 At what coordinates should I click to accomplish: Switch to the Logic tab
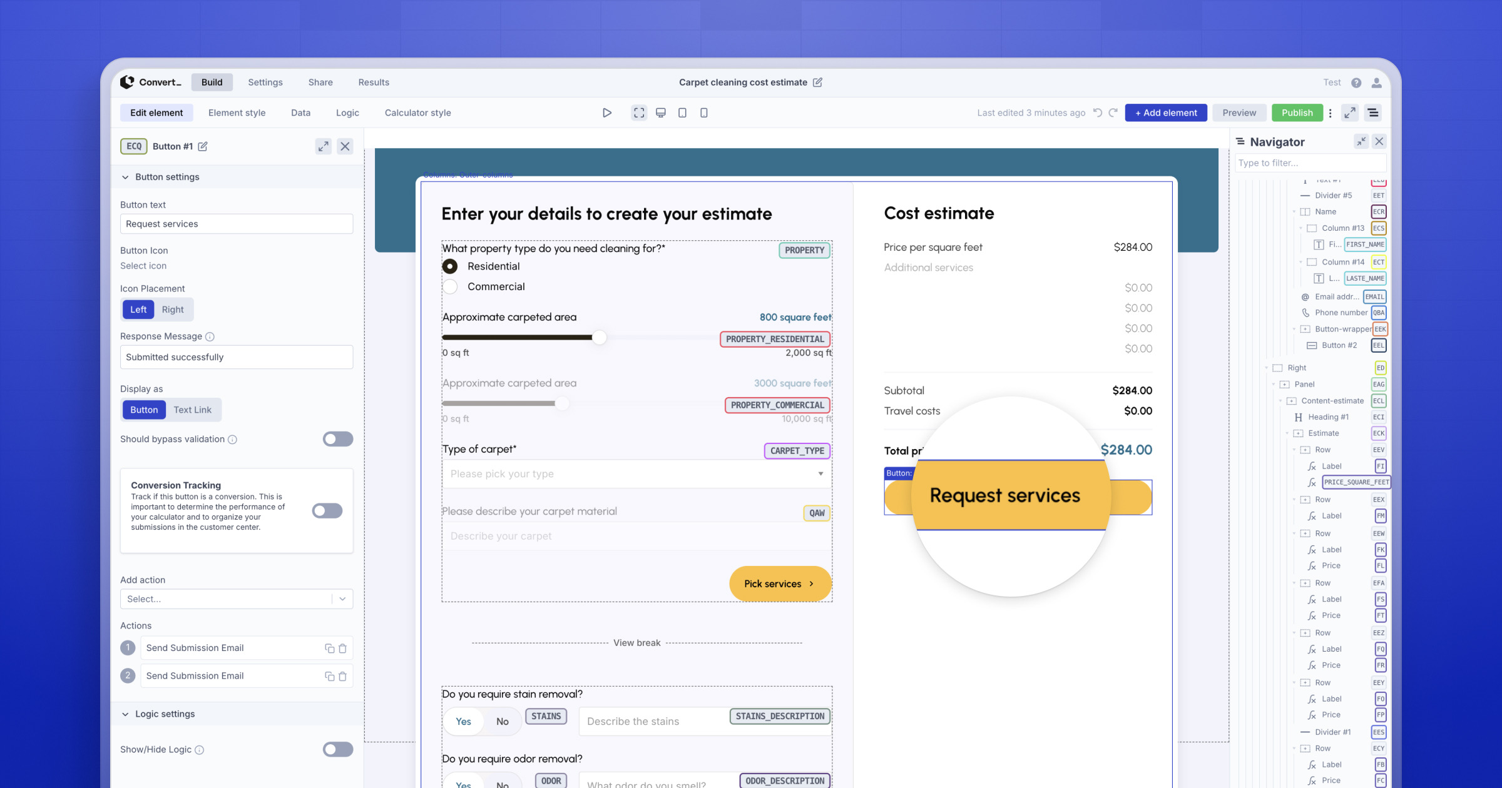(x=347, y=113)
